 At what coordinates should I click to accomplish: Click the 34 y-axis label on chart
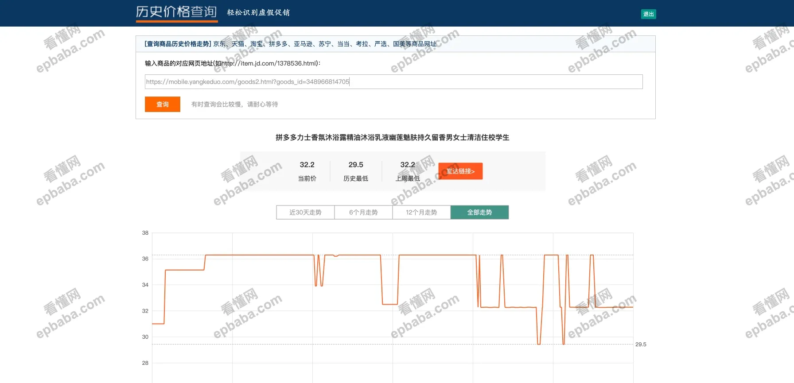145,285
